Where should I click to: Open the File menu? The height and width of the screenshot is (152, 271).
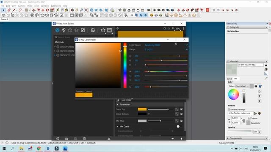[x=2, y=6]
